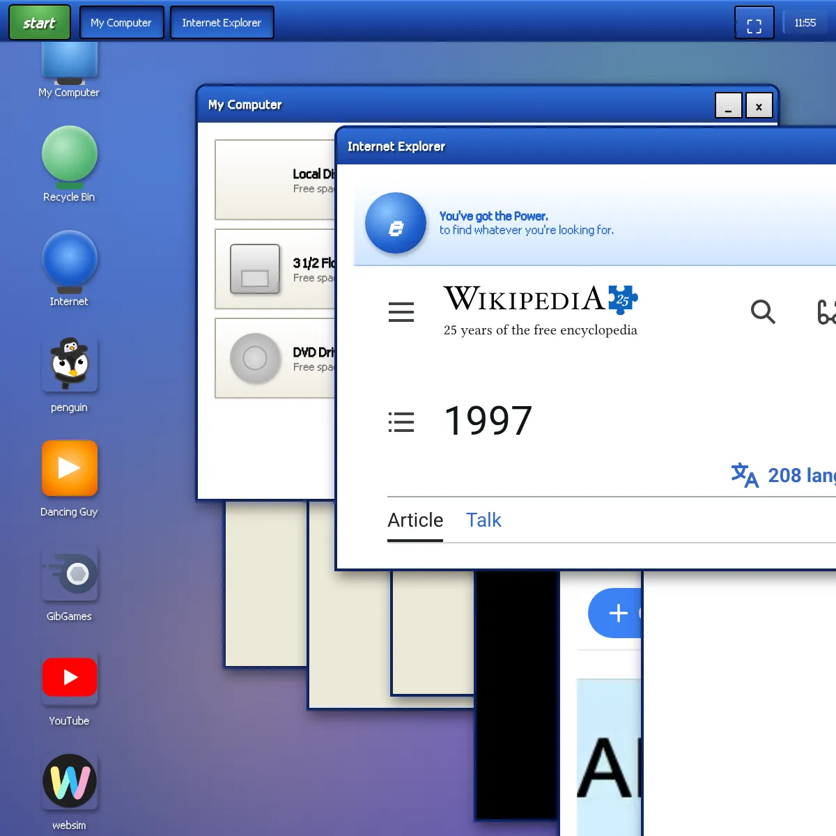
Task: Minimize the My Computer window
Action: pyautogui.click(x=729, y=105)
